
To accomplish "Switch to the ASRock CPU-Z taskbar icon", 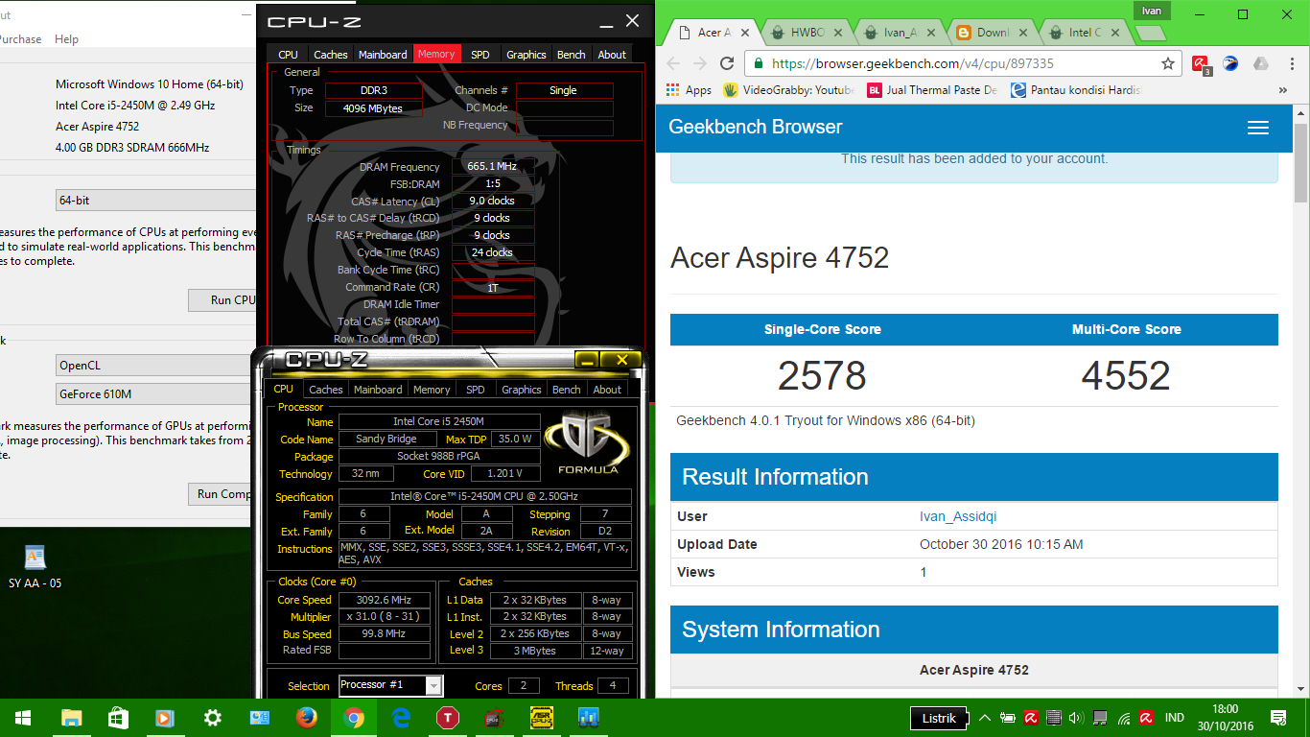I will click(x=541, y=717).
